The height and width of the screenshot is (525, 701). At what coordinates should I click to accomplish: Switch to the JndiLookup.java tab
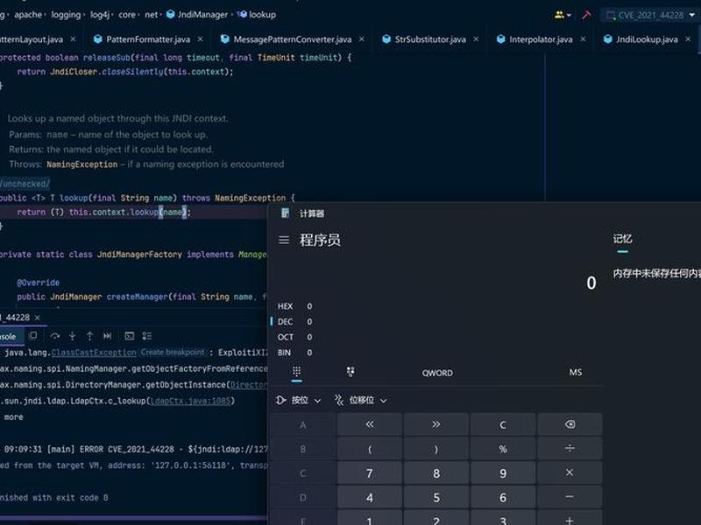(647, 39)
